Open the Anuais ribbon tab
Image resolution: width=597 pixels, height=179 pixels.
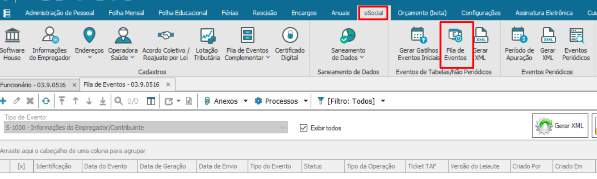pyautogui.click(x=340, y=13)
